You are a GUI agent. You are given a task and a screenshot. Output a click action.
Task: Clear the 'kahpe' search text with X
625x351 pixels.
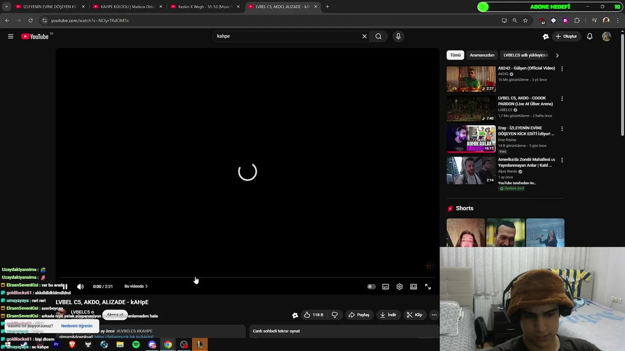[364, 36]
